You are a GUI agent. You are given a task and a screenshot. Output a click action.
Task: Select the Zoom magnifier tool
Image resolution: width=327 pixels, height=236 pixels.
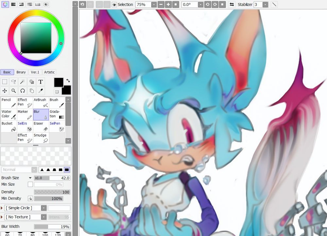click(13, 91)
